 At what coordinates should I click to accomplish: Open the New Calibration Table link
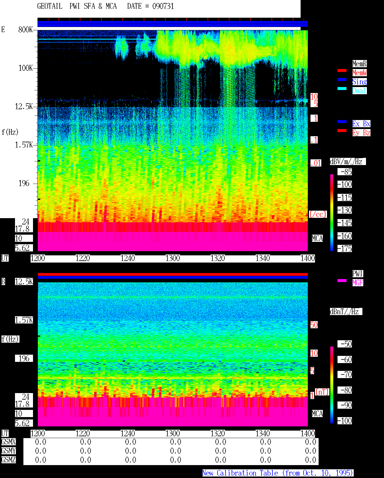[x=278, y=473]
